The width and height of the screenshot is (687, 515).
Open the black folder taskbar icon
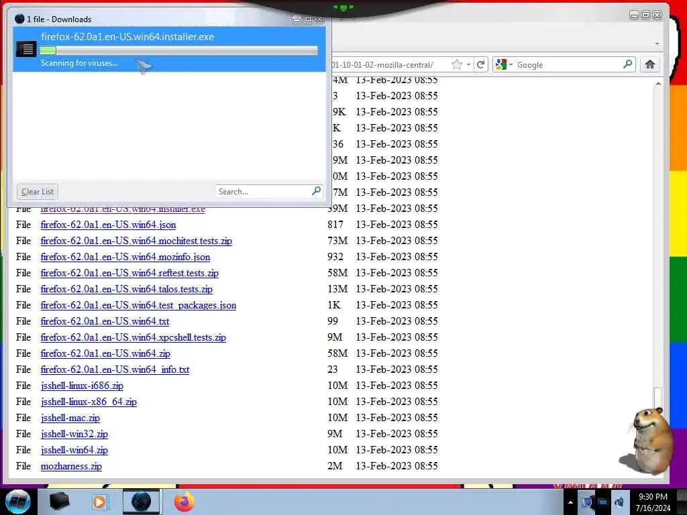(x=59, y=502)
